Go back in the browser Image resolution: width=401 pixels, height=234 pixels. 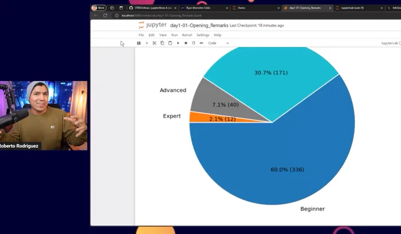pyautogui.click(x=96, y=15)
